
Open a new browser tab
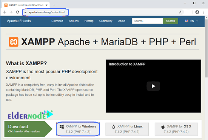coord(54,5)
